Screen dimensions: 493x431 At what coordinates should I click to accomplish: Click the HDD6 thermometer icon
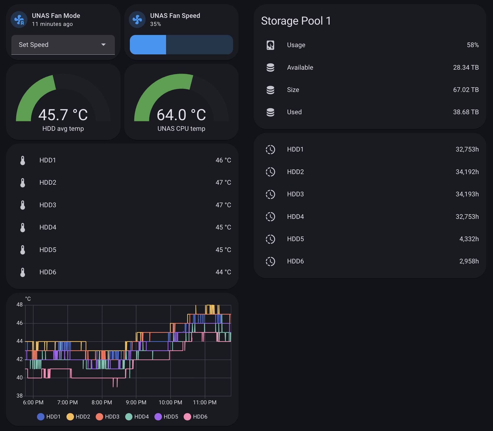23,272
